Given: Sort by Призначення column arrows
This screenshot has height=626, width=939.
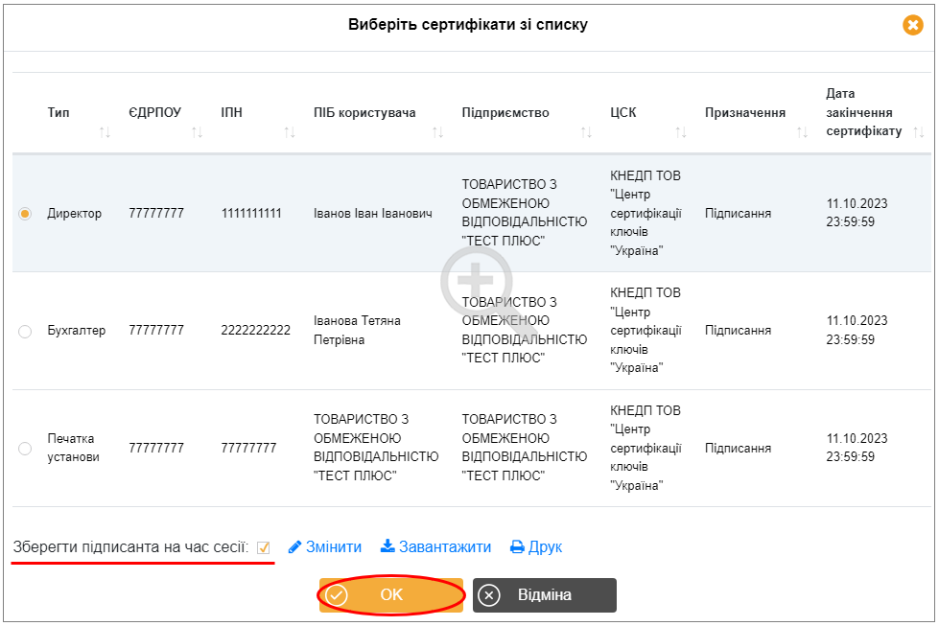Looking at the screenshot, I should click(x=803, y=132).
